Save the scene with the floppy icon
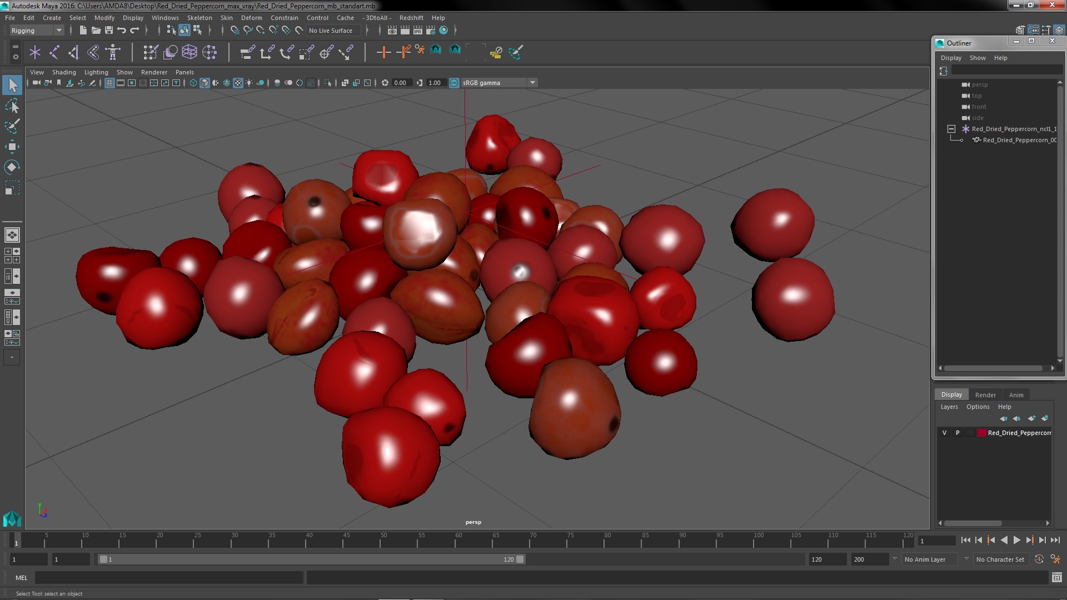This screenshot has height=600, width=1067. click(109, 31)
